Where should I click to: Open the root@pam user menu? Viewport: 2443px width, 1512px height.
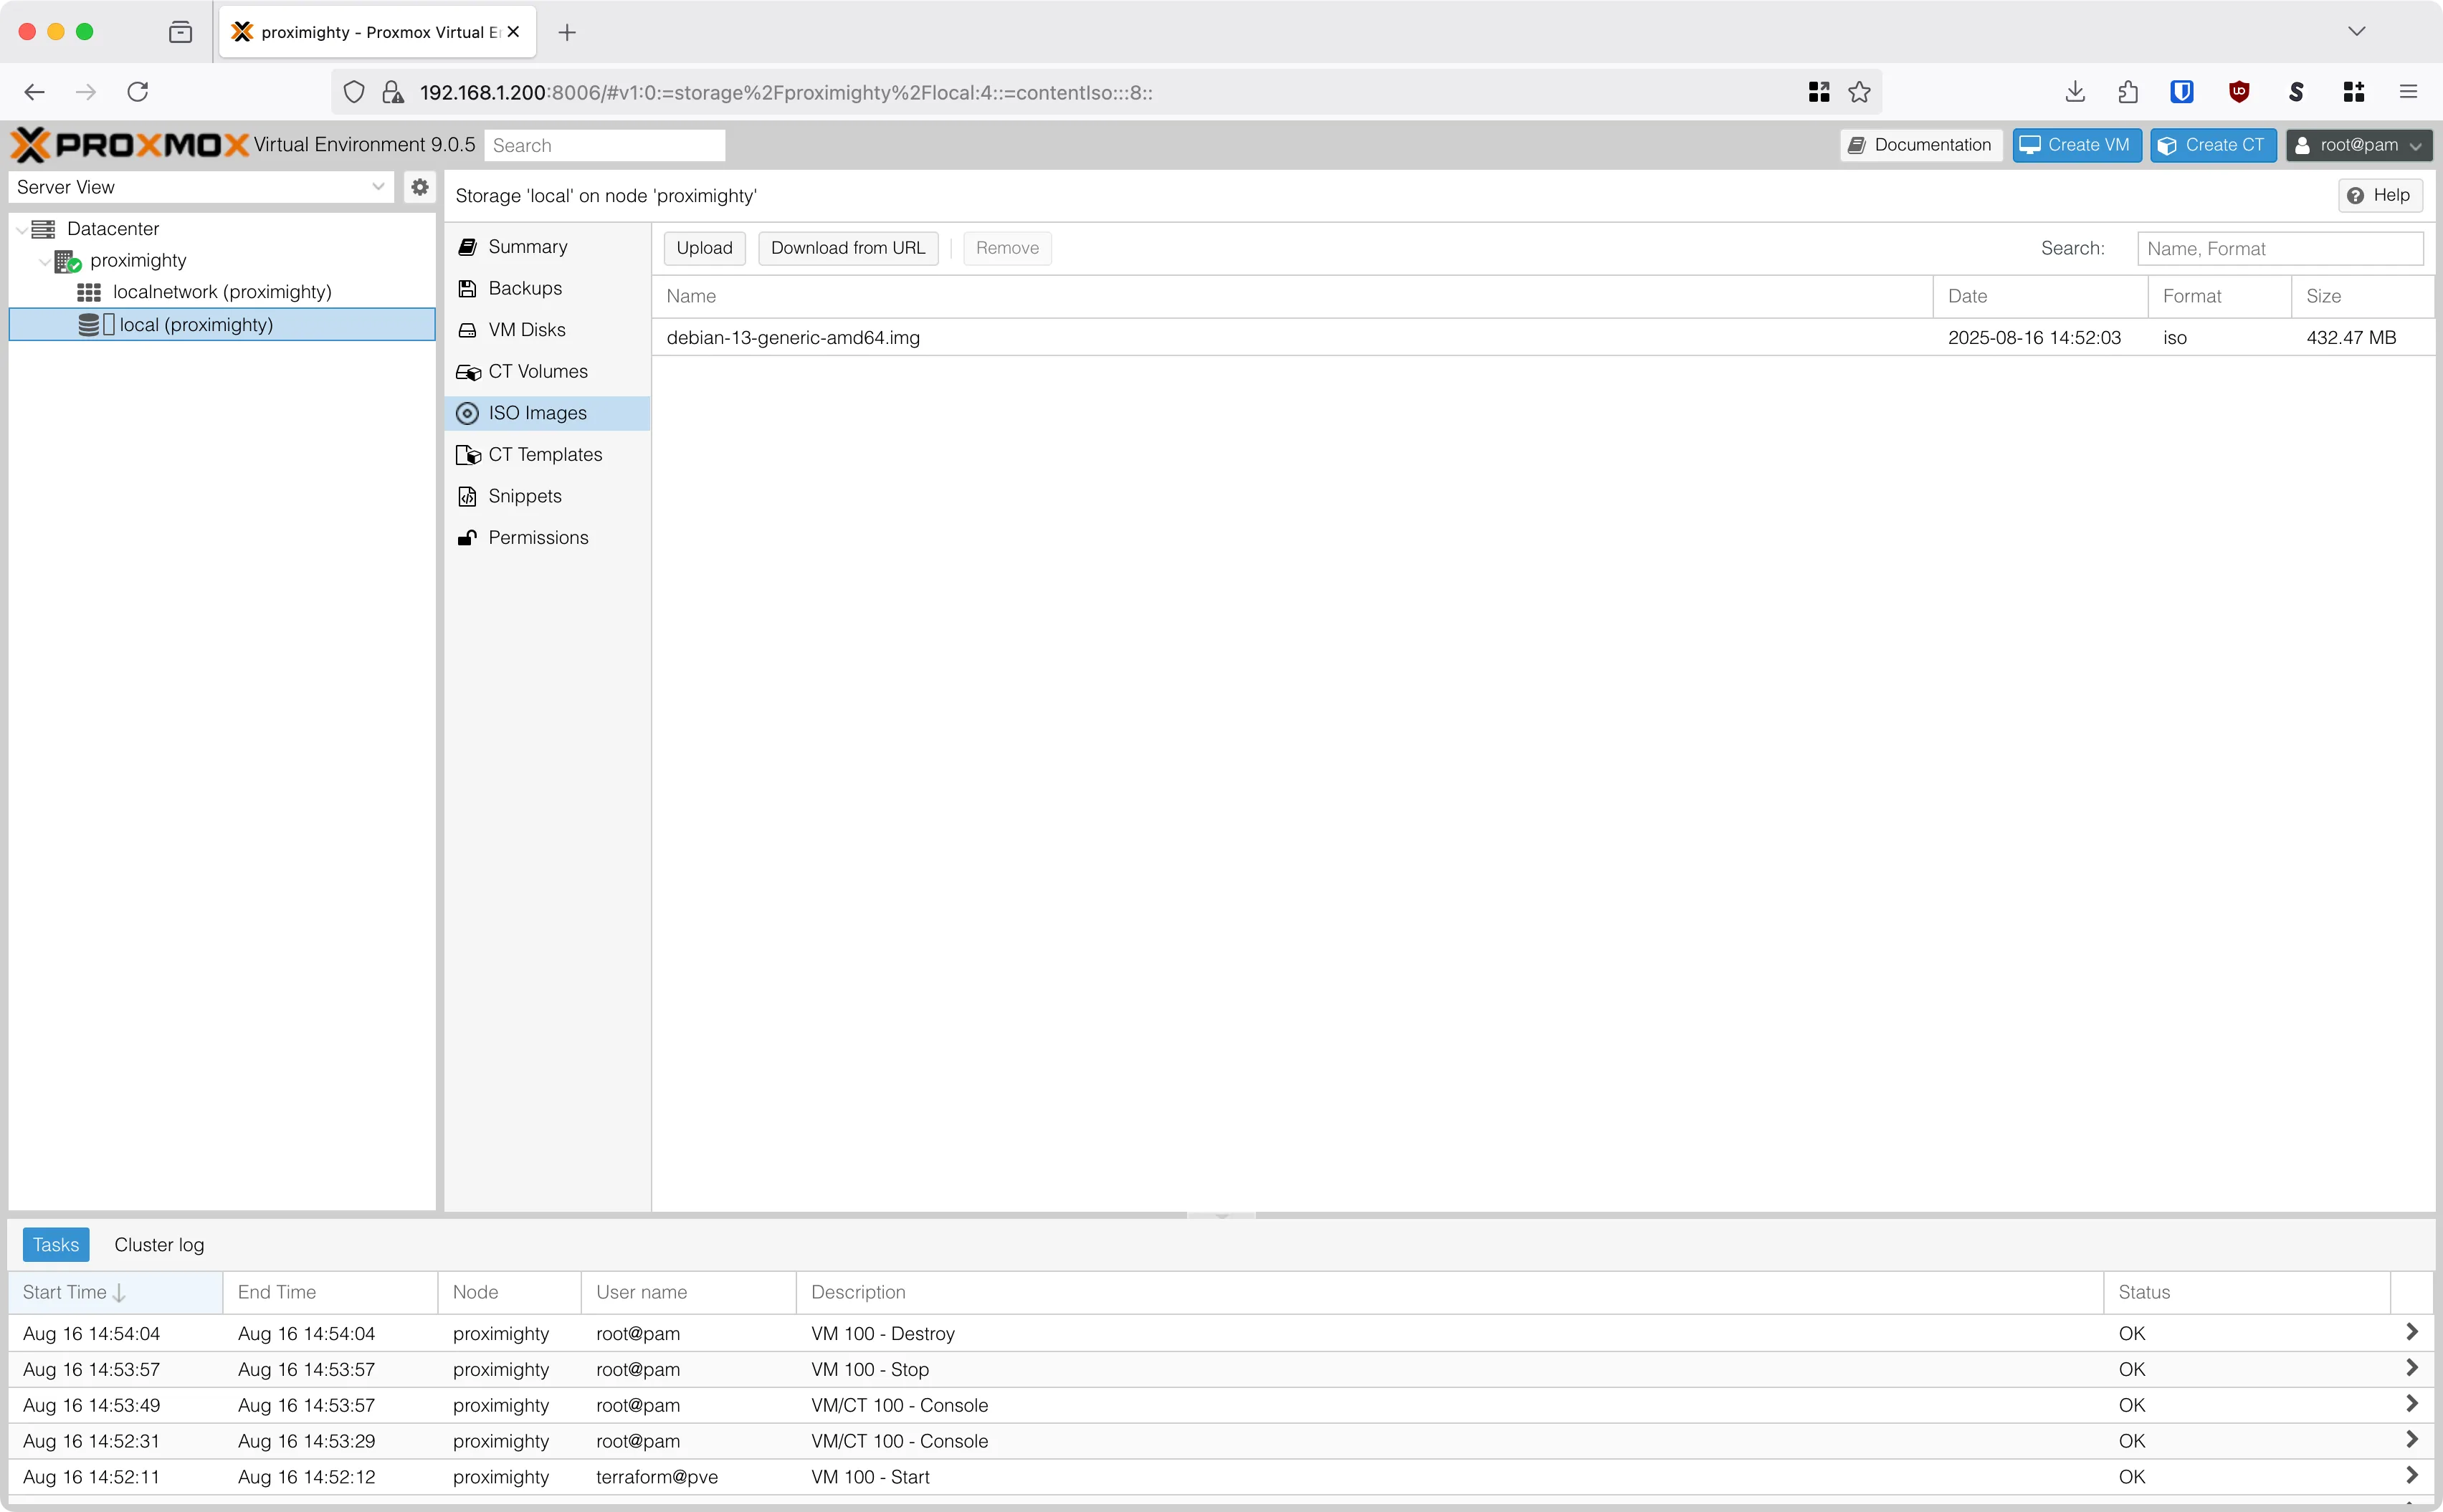(2358, 145)
